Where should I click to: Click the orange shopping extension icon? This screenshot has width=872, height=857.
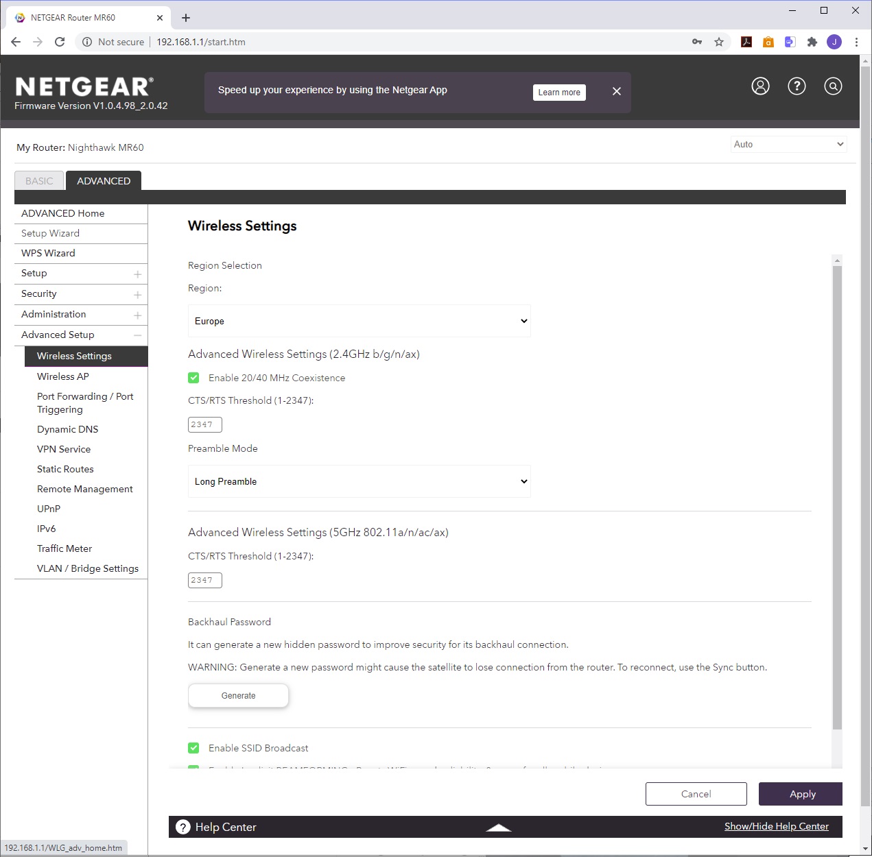point(768,42)
